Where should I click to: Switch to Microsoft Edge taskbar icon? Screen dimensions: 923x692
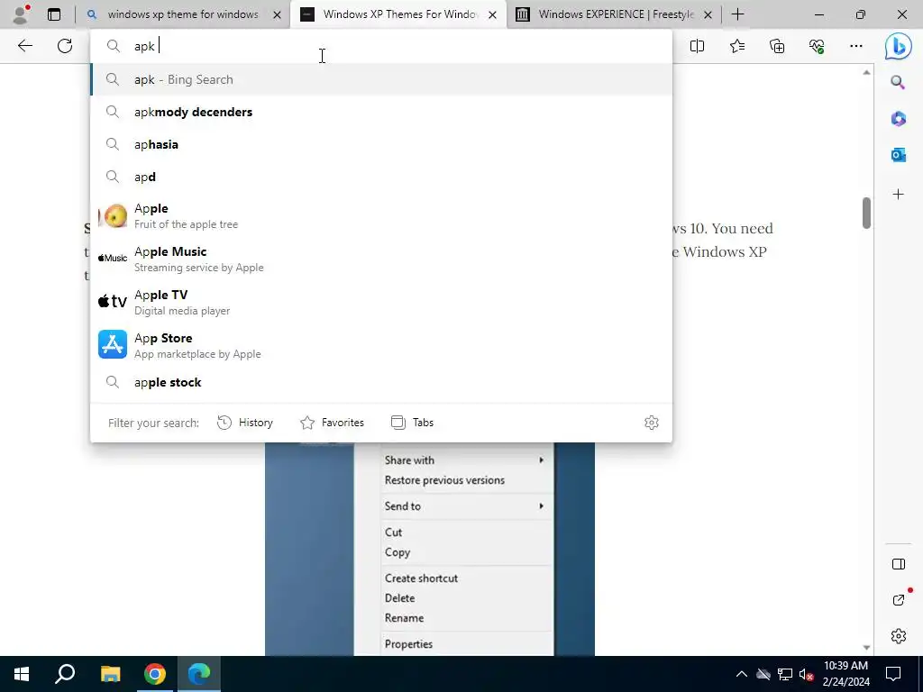point(199,674)
